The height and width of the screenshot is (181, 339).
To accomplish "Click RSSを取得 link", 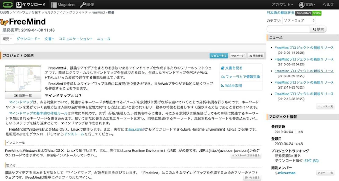I will tap(231, 86).
